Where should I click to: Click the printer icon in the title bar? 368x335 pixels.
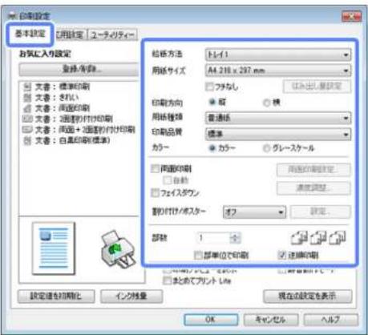point(12,16)
